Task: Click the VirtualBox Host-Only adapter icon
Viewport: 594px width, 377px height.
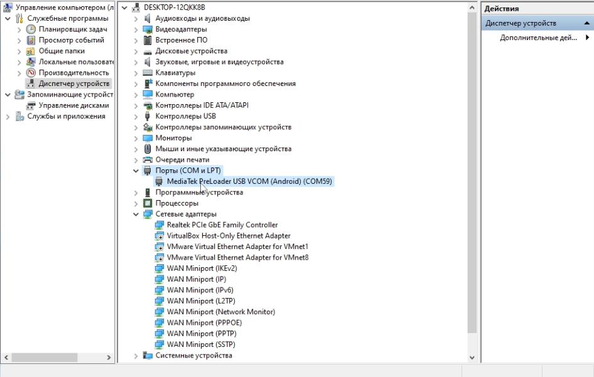Action: (159, 236)
